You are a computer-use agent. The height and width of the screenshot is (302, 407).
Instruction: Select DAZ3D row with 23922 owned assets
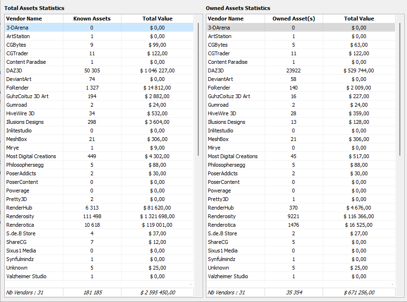pos(301,70)
